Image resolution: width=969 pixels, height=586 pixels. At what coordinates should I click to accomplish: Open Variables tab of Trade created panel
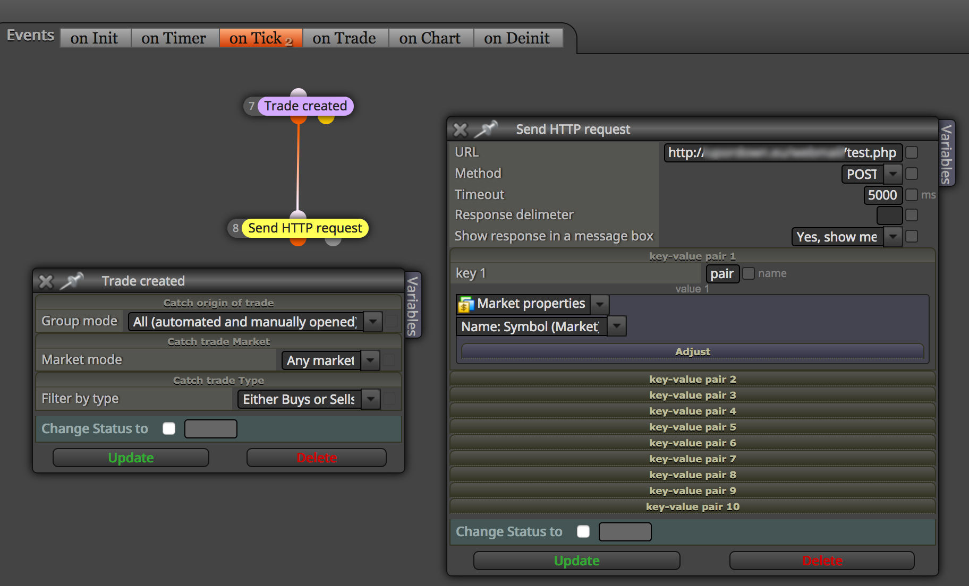click(412, 305)
